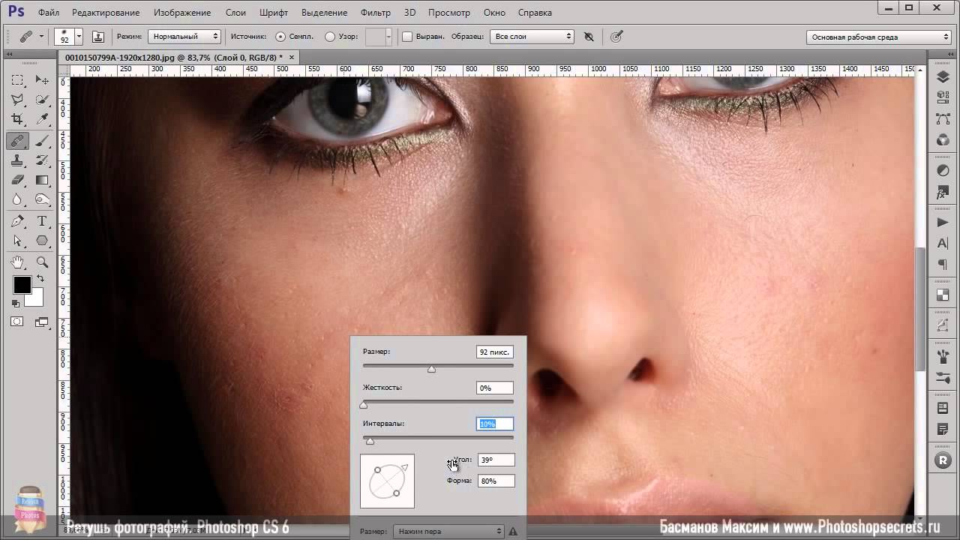Screen dimensions: 960x540
Task: Click the Жесткость value field
Action: (494, 388)
